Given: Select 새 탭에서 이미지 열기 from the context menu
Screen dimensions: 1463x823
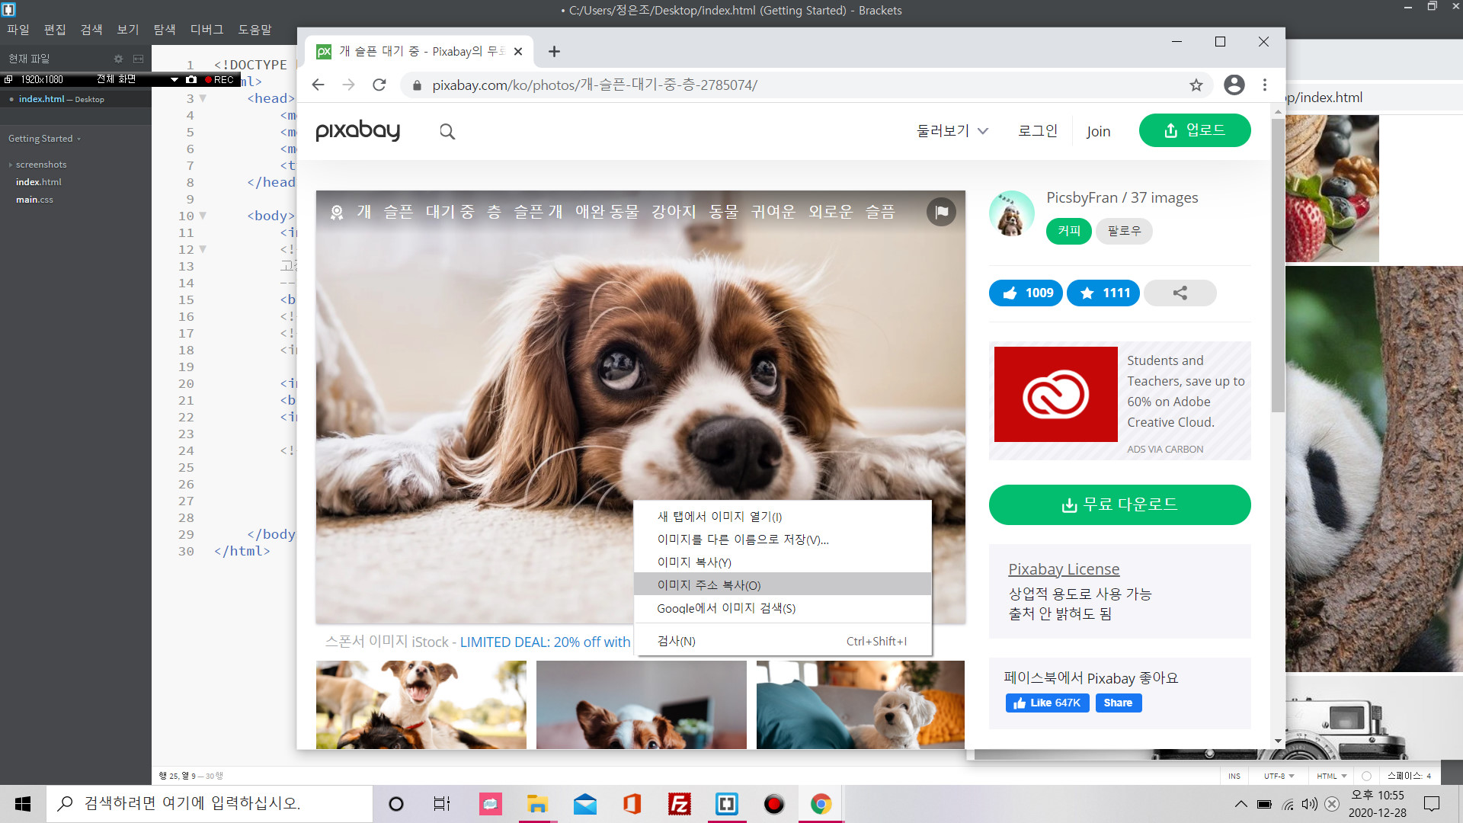Looking at the screenshot, I should tap(783, 517).
